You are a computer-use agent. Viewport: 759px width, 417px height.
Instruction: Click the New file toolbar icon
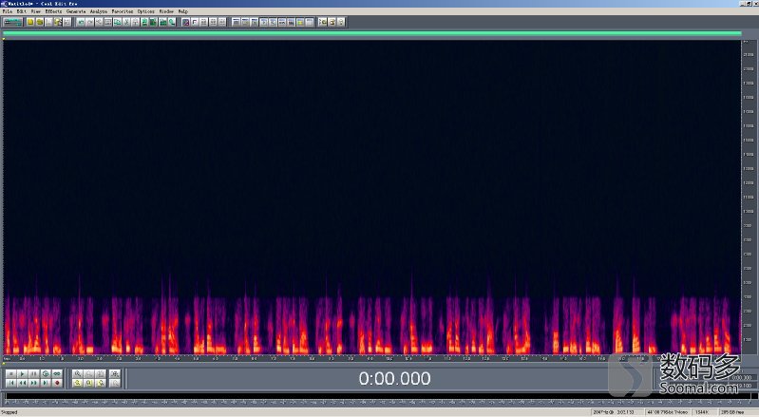coord(30,22)
